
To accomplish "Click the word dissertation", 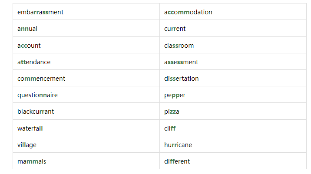I will [x=181, y=79].
